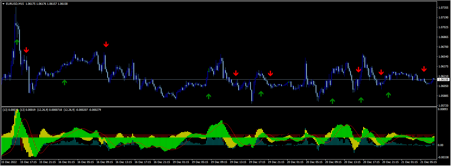Click indicator scale value 0.00
This screenshot has width=451, height=166.
(x=441, y=145)
